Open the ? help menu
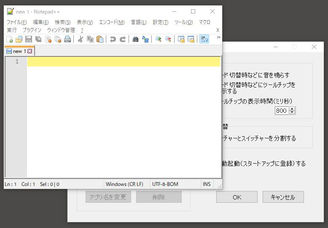The height and width of the screenshot is (228, 328). click(82, 30)
